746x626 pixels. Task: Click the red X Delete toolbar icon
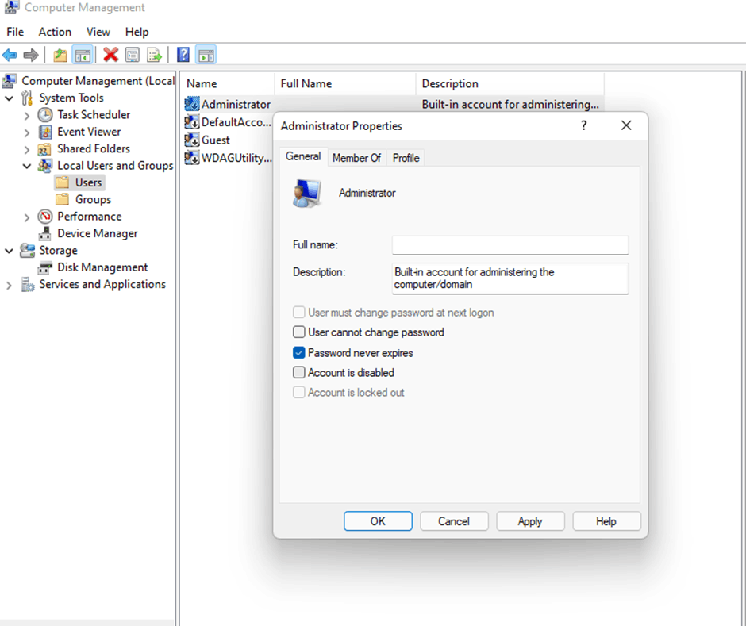coord(111,54)
